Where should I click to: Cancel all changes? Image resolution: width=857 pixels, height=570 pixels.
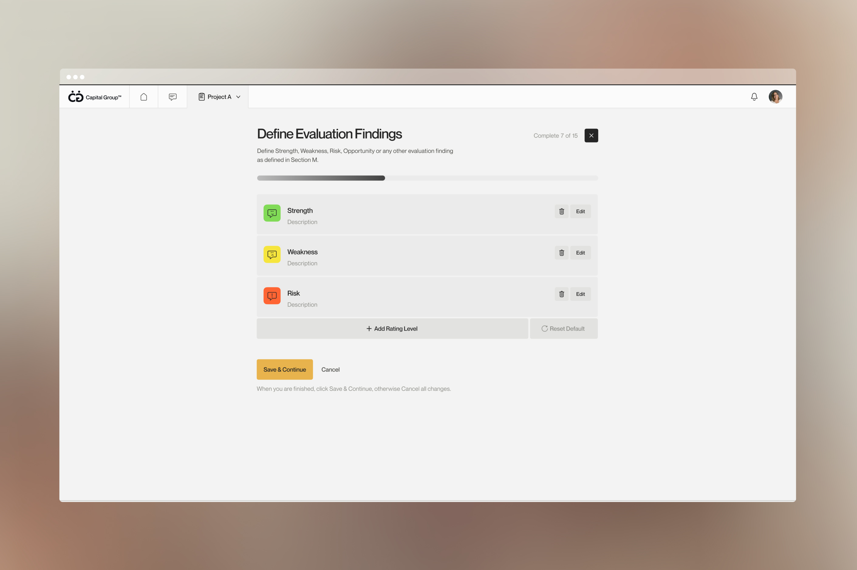330,369
